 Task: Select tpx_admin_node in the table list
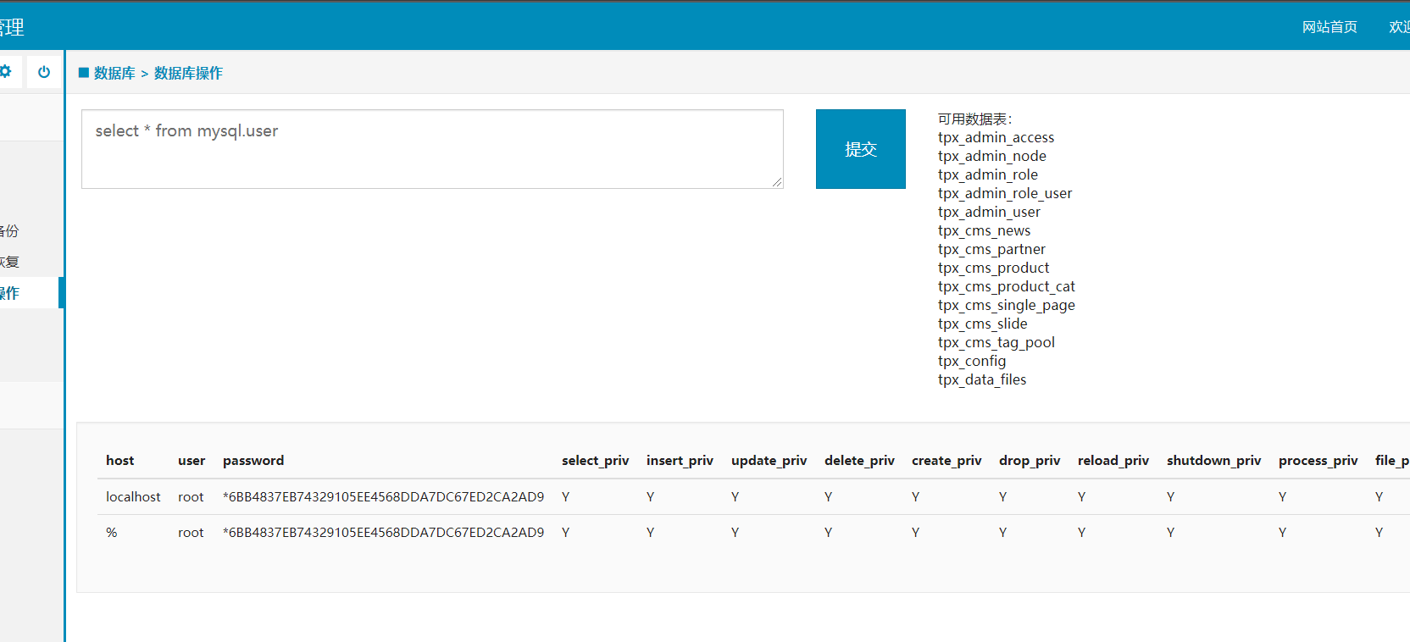[x=991, y=156]
